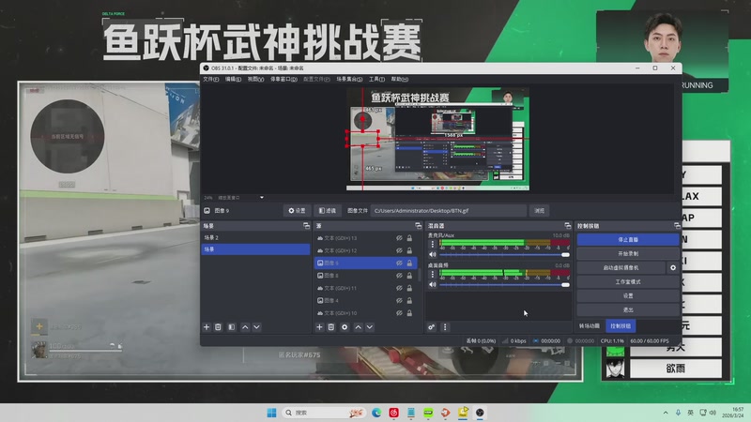Open advanced audio properties gears icon
The height and width of the screenshot is (422, 751).
click(432, 327)
